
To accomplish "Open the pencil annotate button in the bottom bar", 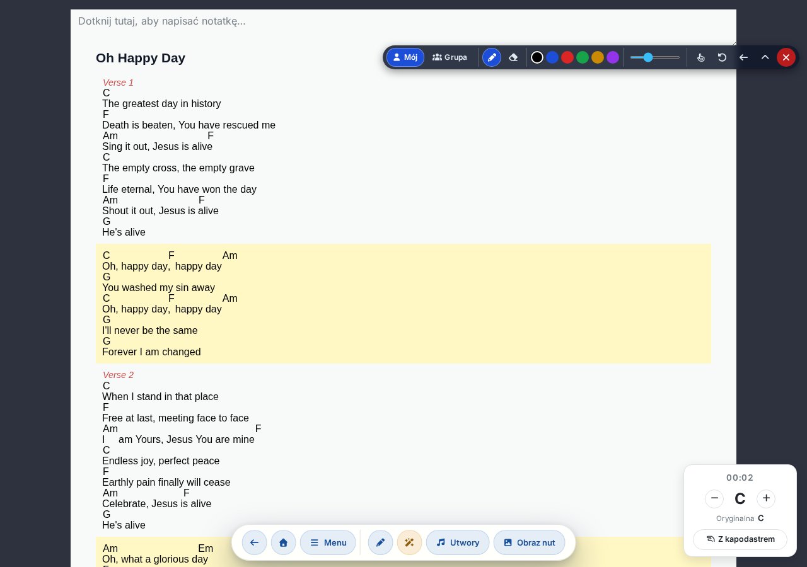I will (381, 542).
